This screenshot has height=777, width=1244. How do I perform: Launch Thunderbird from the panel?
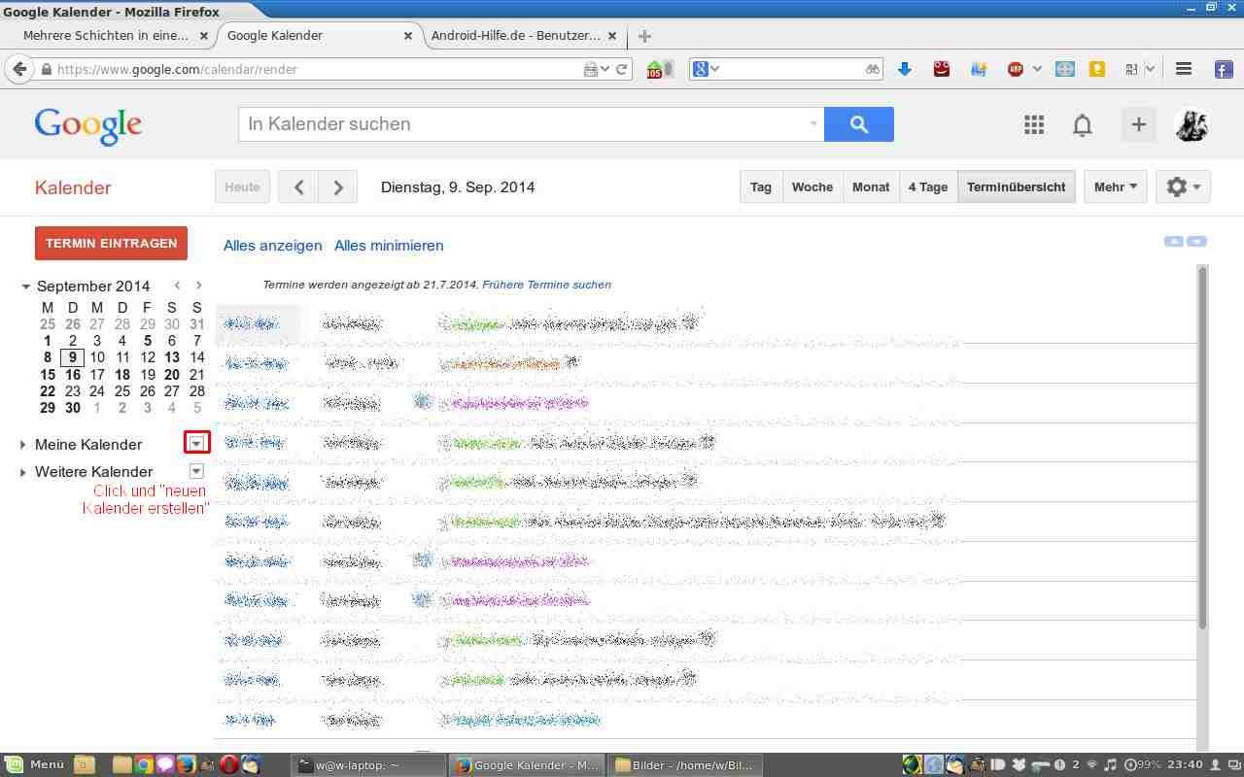click(x=251, y=764)
